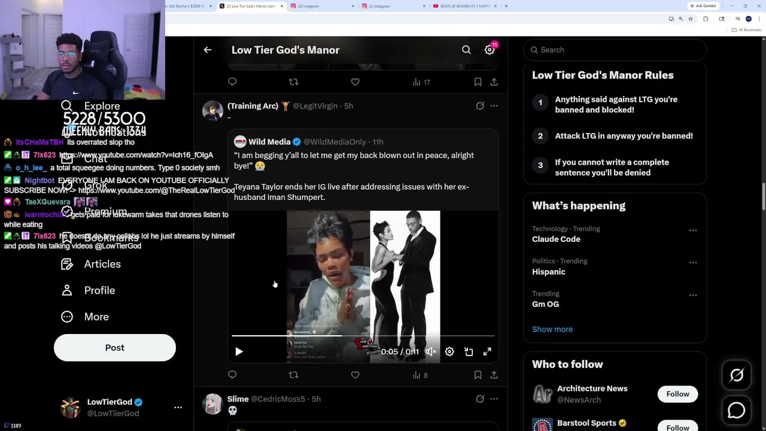Open view stats showing 17 views
The height and width of the screenshot is (431, 766).
421,82
